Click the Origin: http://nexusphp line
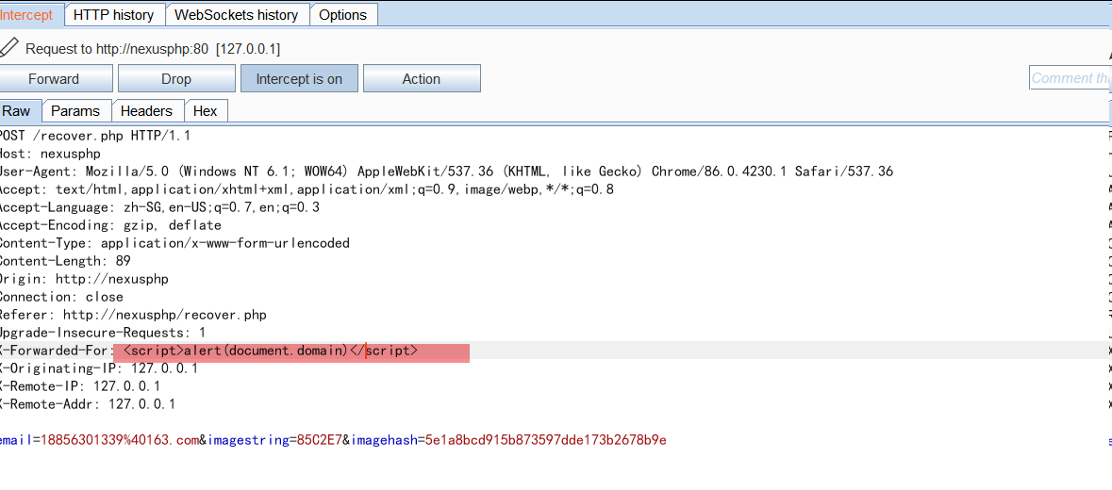This screenshot has width=1112, height=490. click(84, 279)
